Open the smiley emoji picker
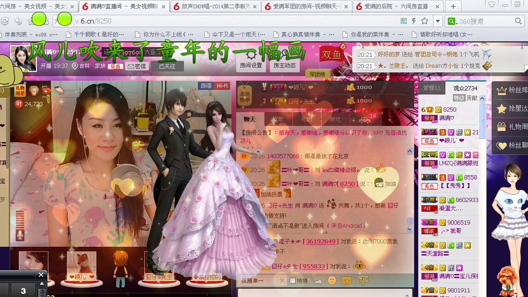This screenshot has height=297, width=528. 332,280
